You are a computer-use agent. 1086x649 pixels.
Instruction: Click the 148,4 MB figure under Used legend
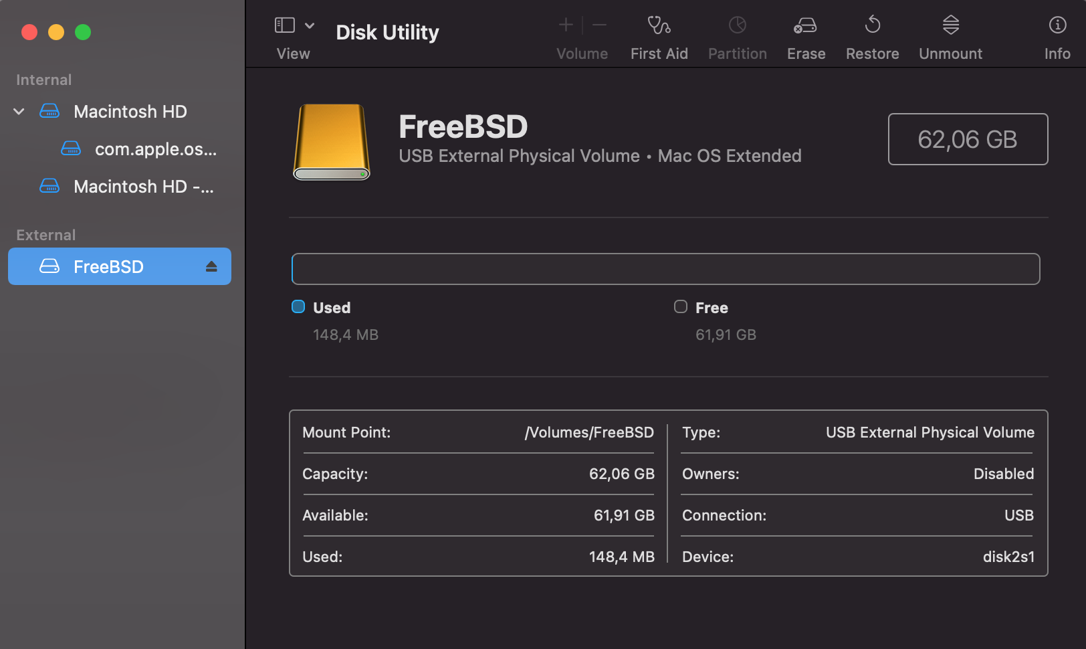coord(346,335)
